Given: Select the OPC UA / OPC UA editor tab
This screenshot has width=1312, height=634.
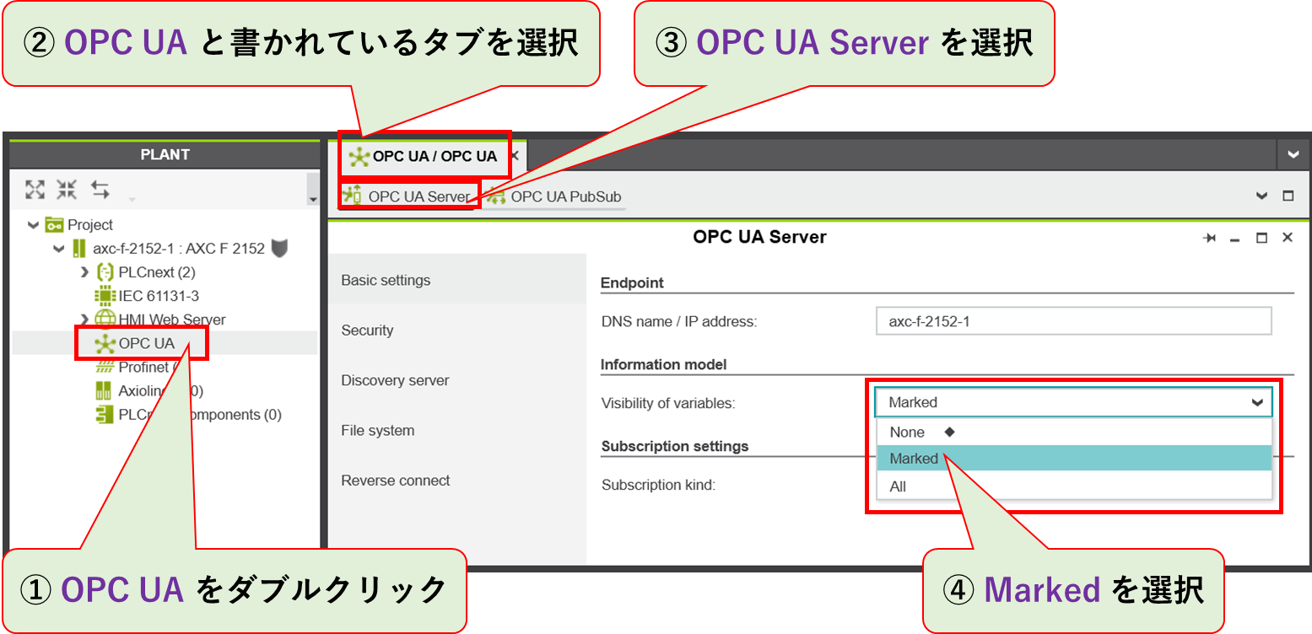Looking at the screenshot, I should 432,156.
